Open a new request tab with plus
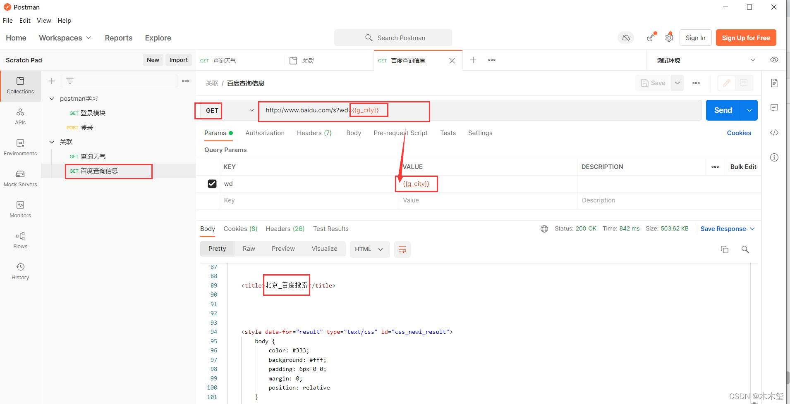 pos(473,60)
